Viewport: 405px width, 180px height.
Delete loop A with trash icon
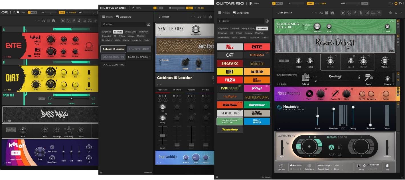(315, 137)
